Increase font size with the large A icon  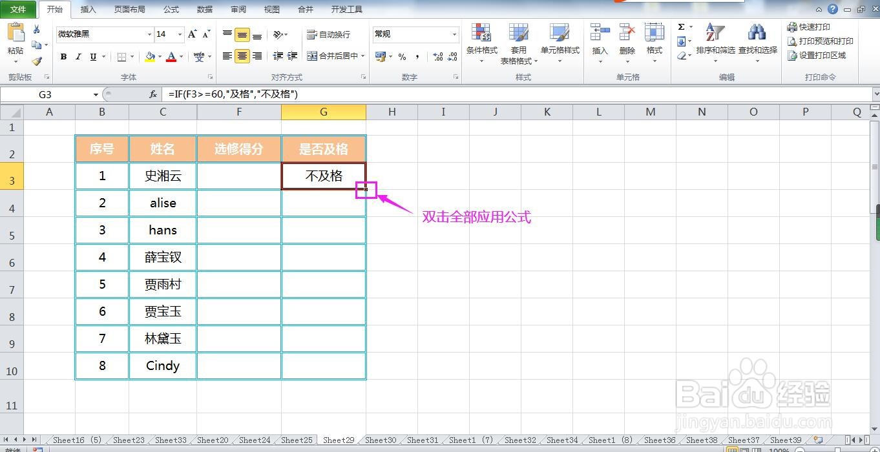coord(192,34)
